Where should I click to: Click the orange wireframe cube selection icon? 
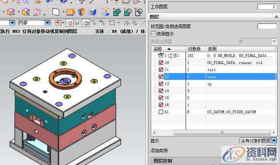click(x=70, y=23)
